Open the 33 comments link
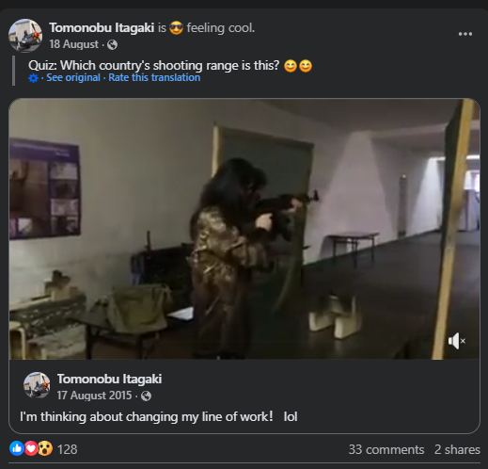 click(386, 449)
